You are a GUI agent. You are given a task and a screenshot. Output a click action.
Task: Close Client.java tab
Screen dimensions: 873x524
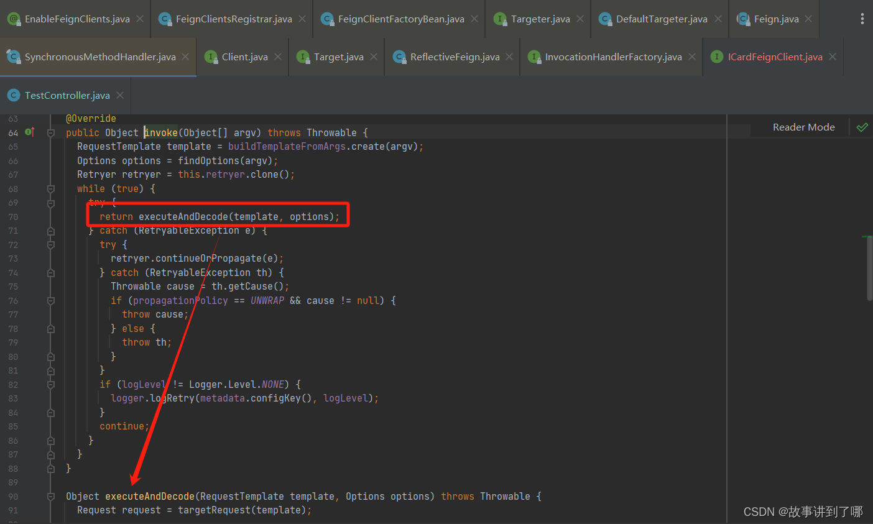click(278, 57)
